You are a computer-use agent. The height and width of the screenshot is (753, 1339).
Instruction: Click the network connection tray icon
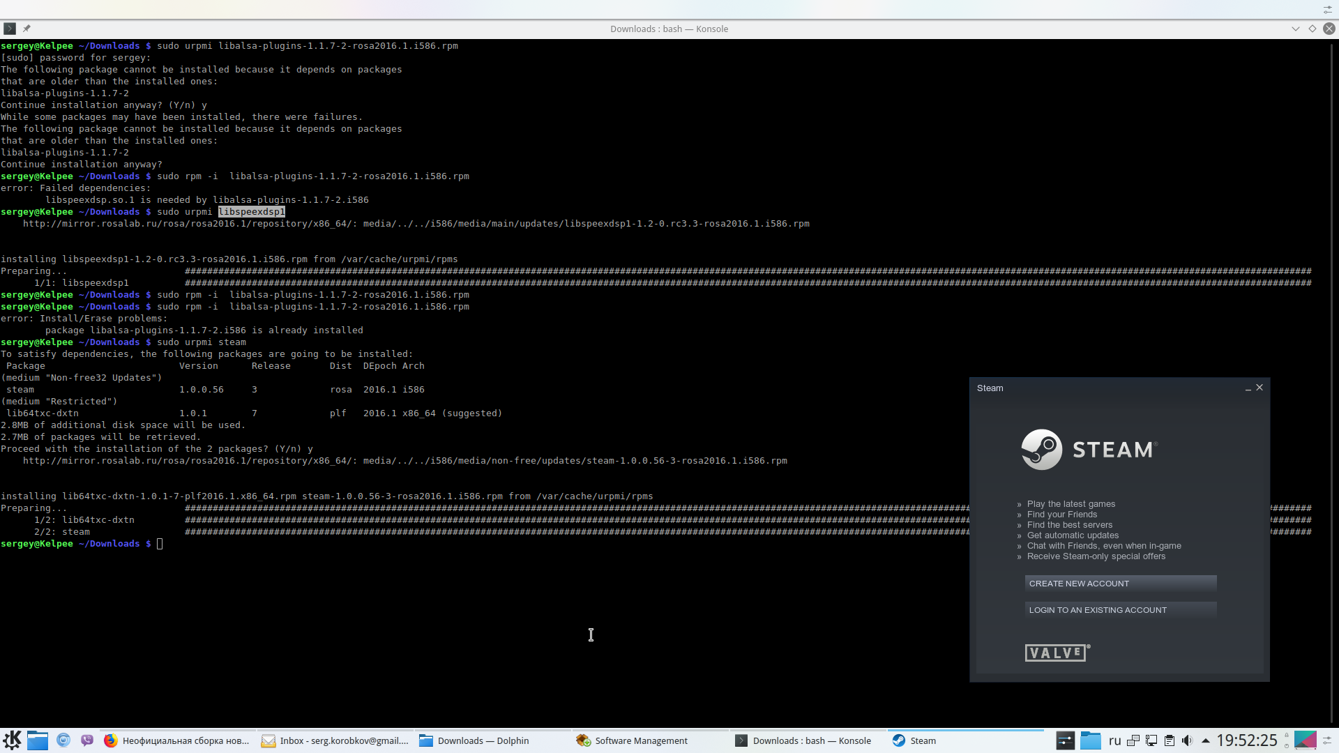point(1151,740)
